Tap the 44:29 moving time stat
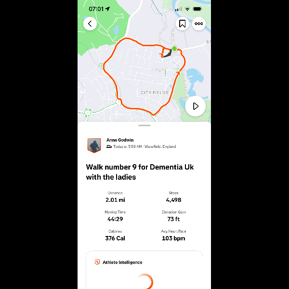Image resolution: width=289 pixels, height=289 pixels. point(114,219)
